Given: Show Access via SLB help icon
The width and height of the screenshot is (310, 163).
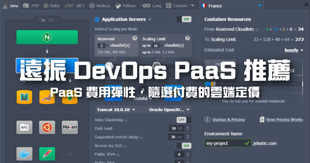Looking at the screenshot, I should [125, 146].
